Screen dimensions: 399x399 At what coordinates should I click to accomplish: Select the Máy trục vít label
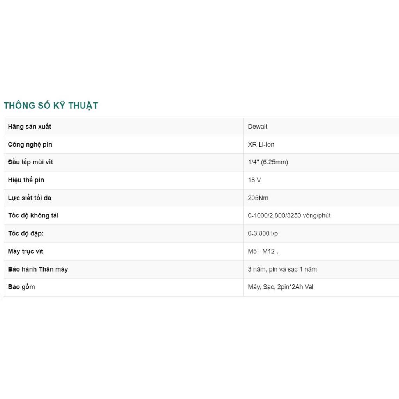click(x=25, y=251)
